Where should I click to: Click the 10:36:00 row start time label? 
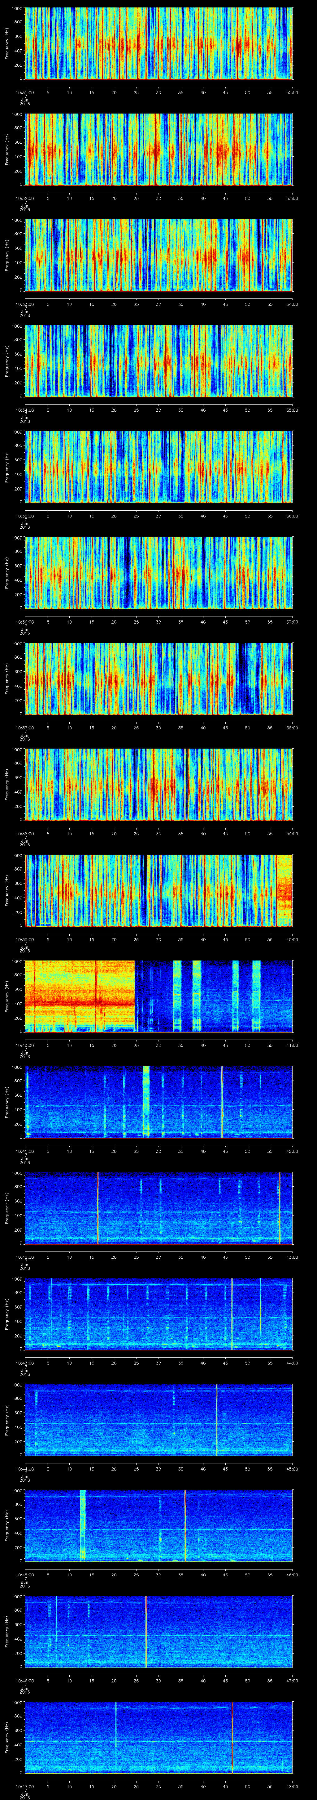click(x=25, y=622)
